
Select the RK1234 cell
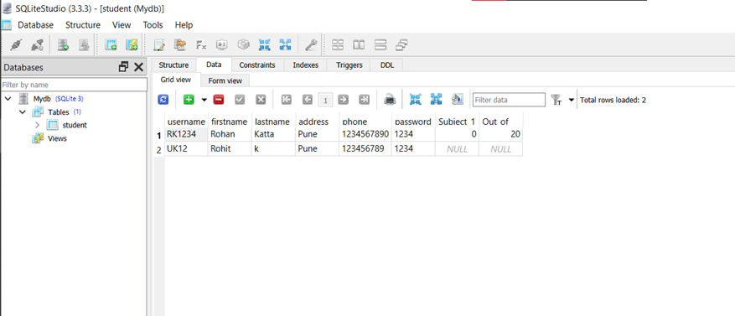click(x=186, y=134)
